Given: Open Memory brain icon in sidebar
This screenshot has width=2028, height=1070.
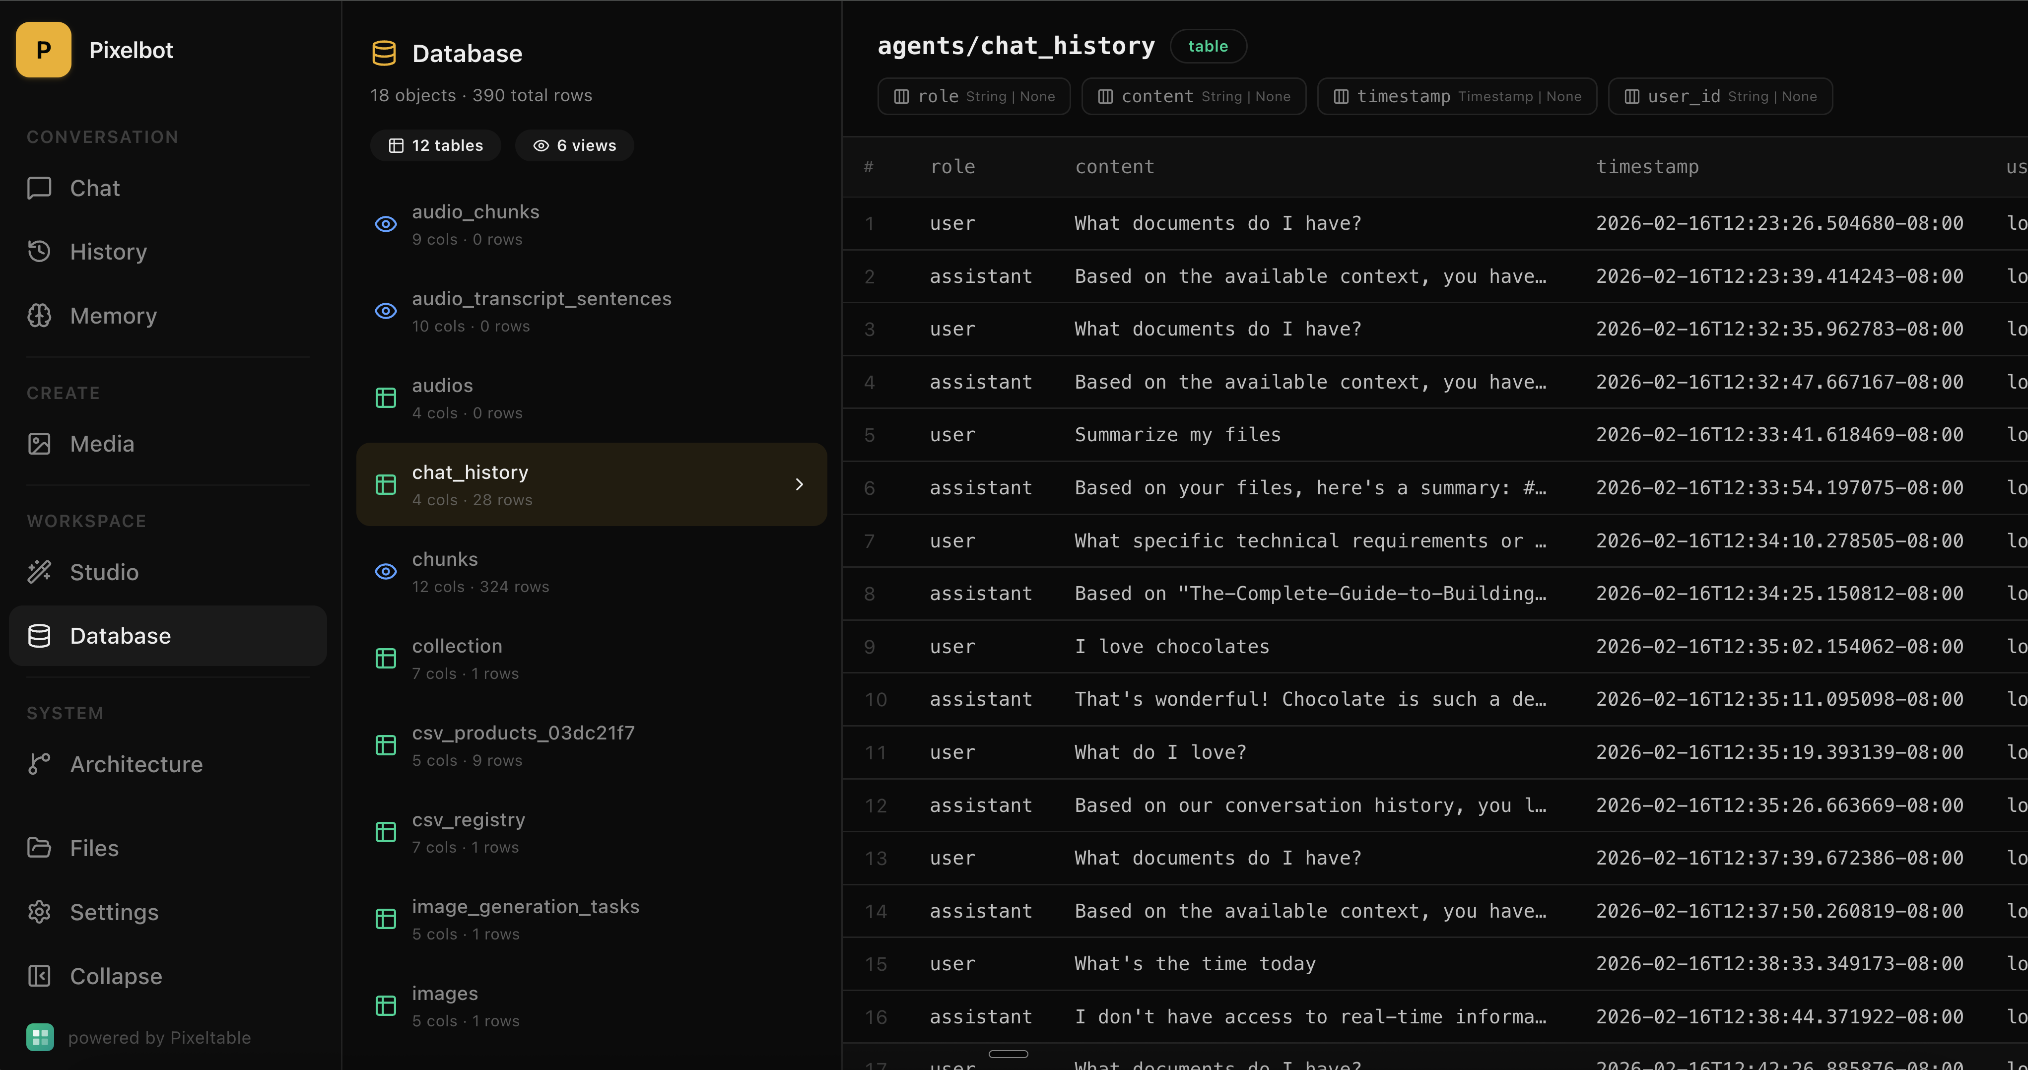Looking at the screenshot, I should [x=39, y=316].
